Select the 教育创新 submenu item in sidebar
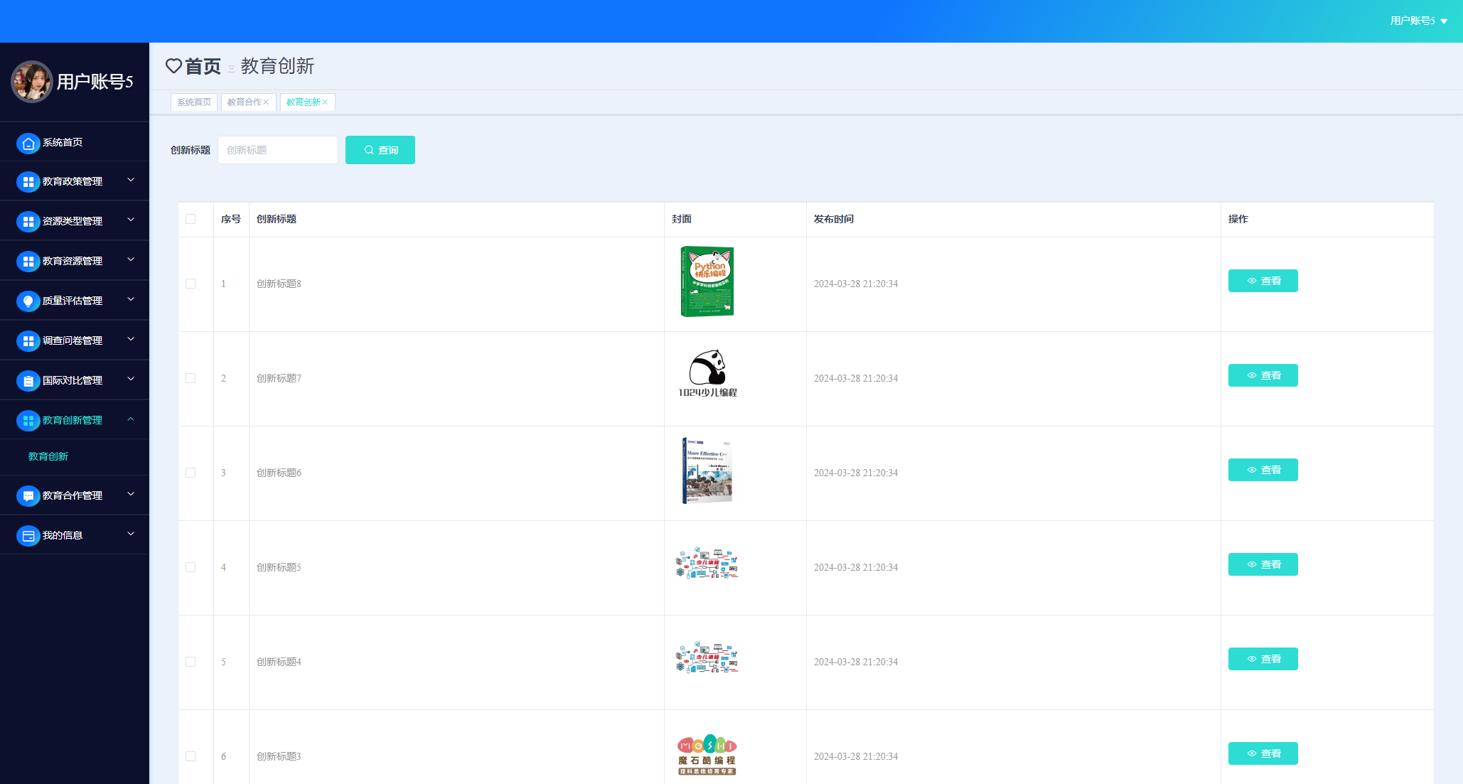The image size is (1463, 784). (48, 456)
